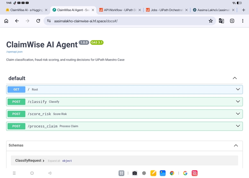This screenshot has width=249, height=178.
Task: Expand the POST /process_claim endpoint chevron
Action: click(x=238, y=126)
